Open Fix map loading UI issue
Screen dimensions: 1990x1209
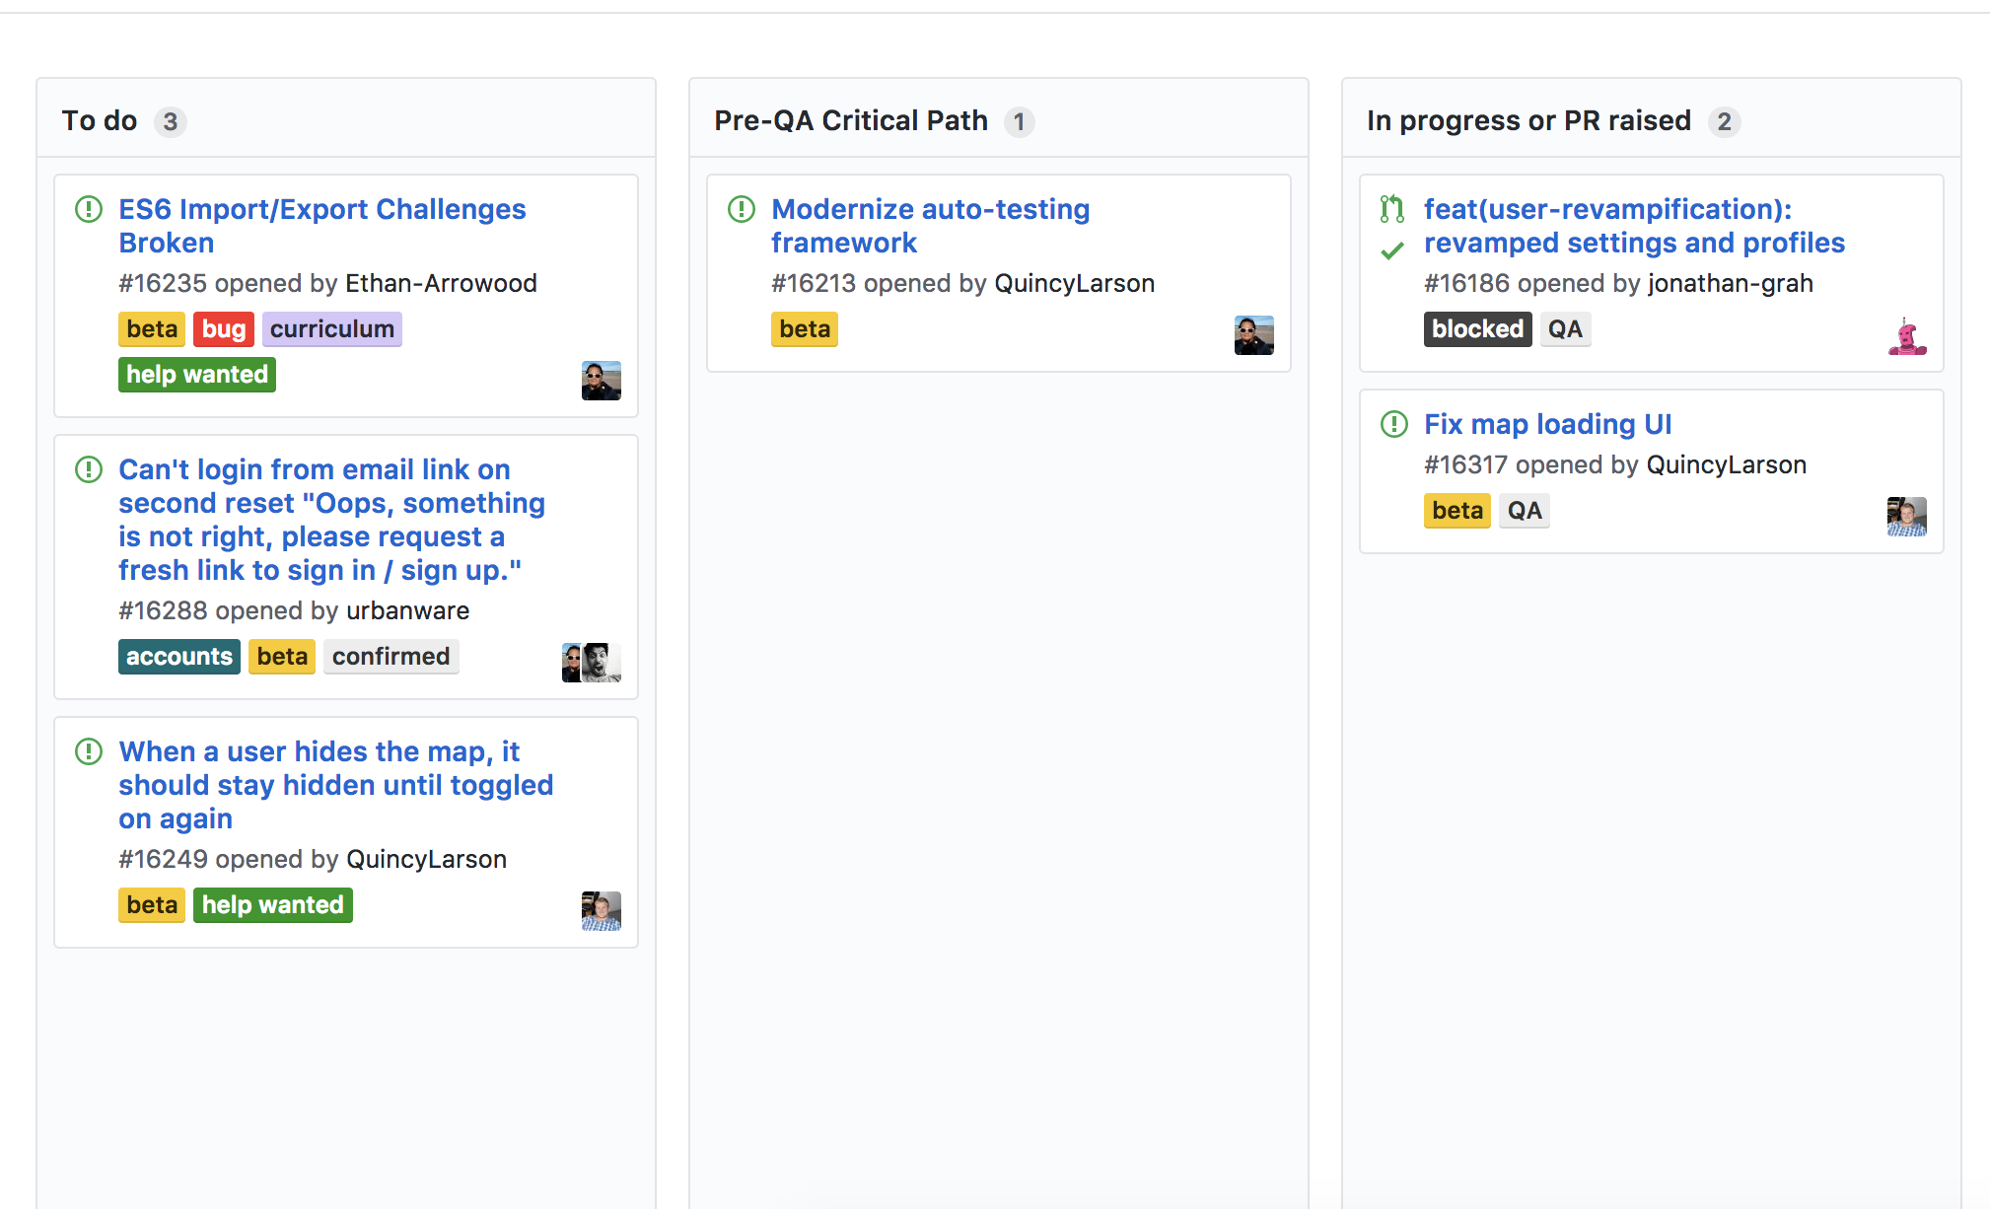[1547, 424]
